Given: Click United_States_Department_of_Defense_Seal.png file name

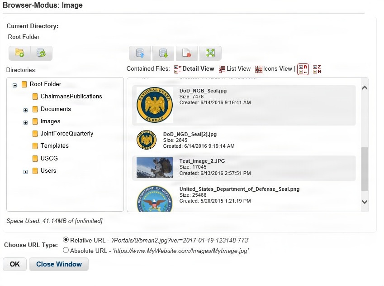Looking at the screenshot, I should point(239,189).
